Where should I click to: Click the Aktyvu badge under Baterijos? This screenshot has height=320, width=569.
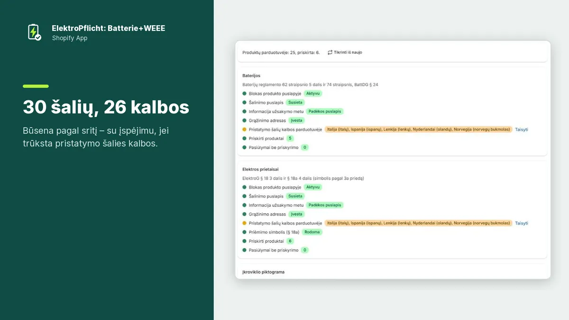(x=313, y=93)
